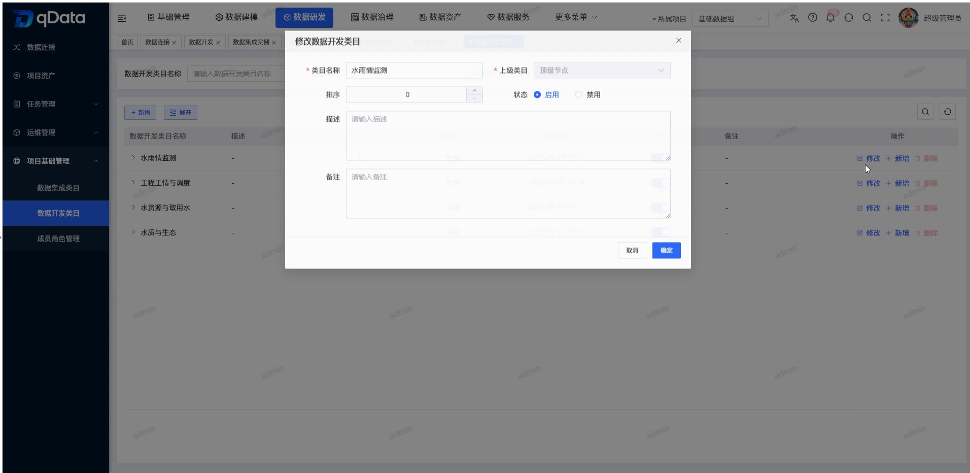Select the 禁用 status radio button
This screenshot has width=970, height=473.
click(x=579, y=95)
